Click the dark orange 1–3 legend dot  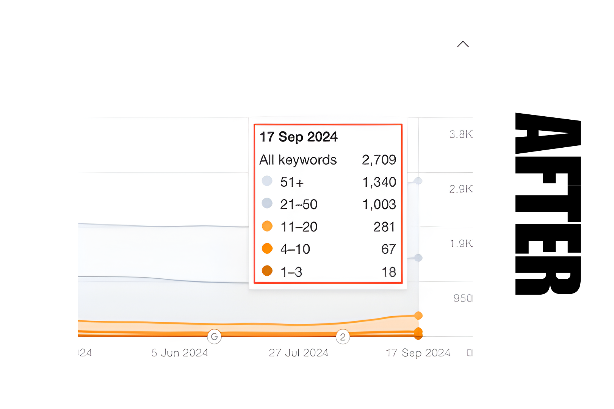[x=267, y=271]
